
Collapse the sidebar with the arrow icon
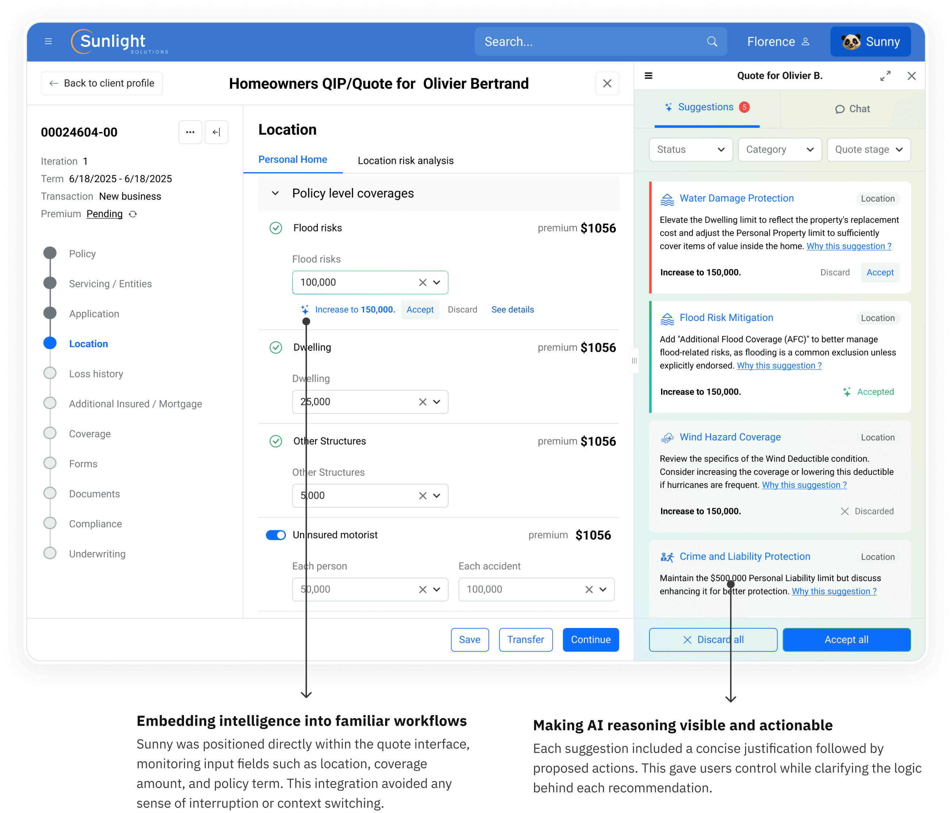tap(216, 133)
